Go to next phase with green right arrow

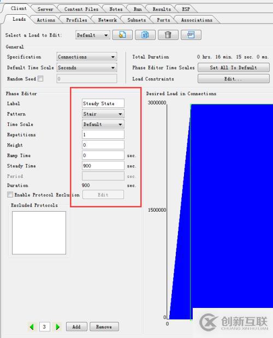57,327
